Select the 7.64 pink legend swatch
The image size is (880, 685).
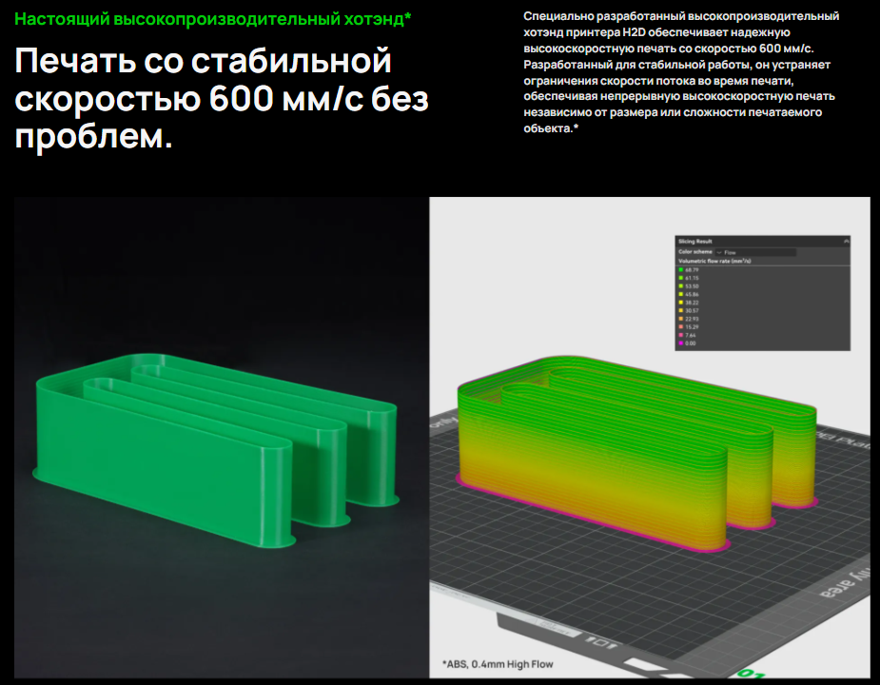point(681,335)
